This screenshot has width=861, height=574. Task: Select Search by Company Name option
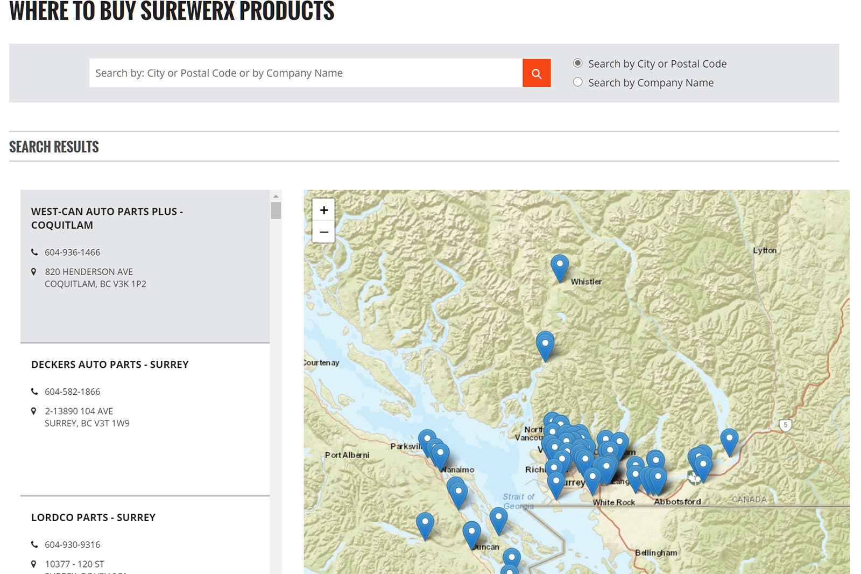(x=577, y=82)
